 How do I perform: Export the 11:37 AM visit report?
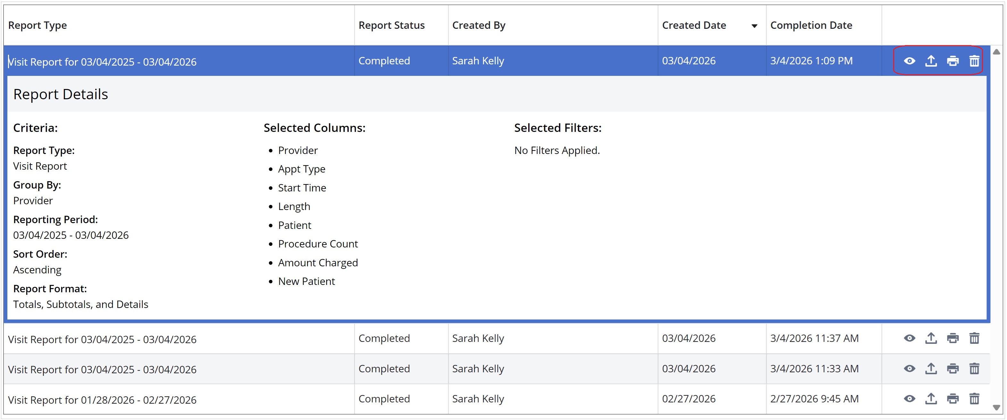[931, 338]
